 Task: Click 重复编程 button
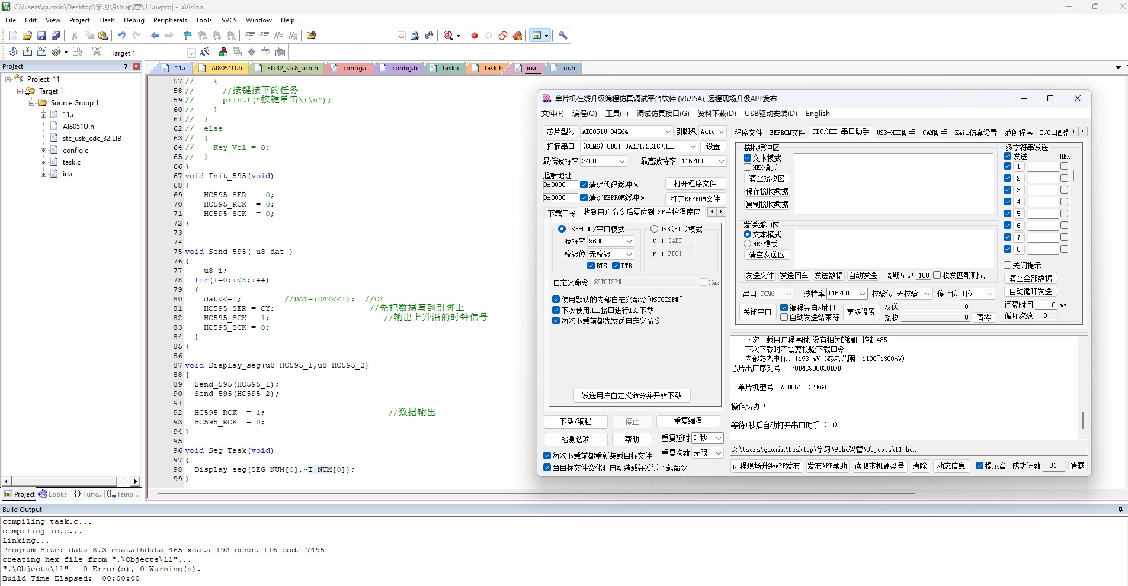(688, 421)
